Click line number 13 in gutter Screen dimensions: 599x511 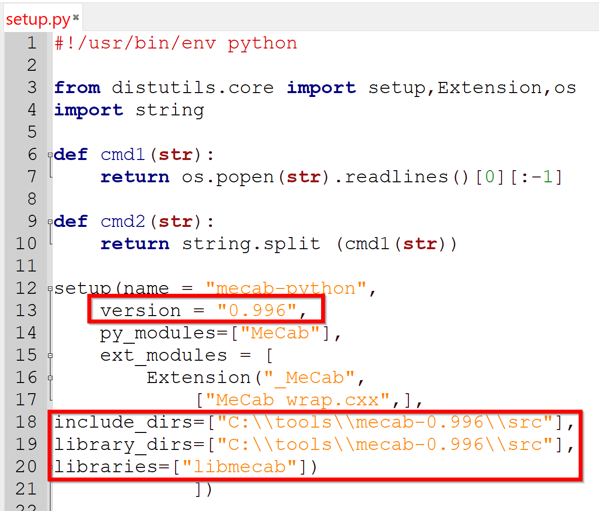point(26,310)
